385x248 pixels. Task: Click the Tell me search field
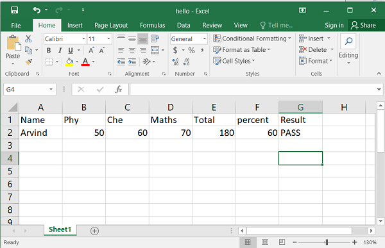[277, 25]
